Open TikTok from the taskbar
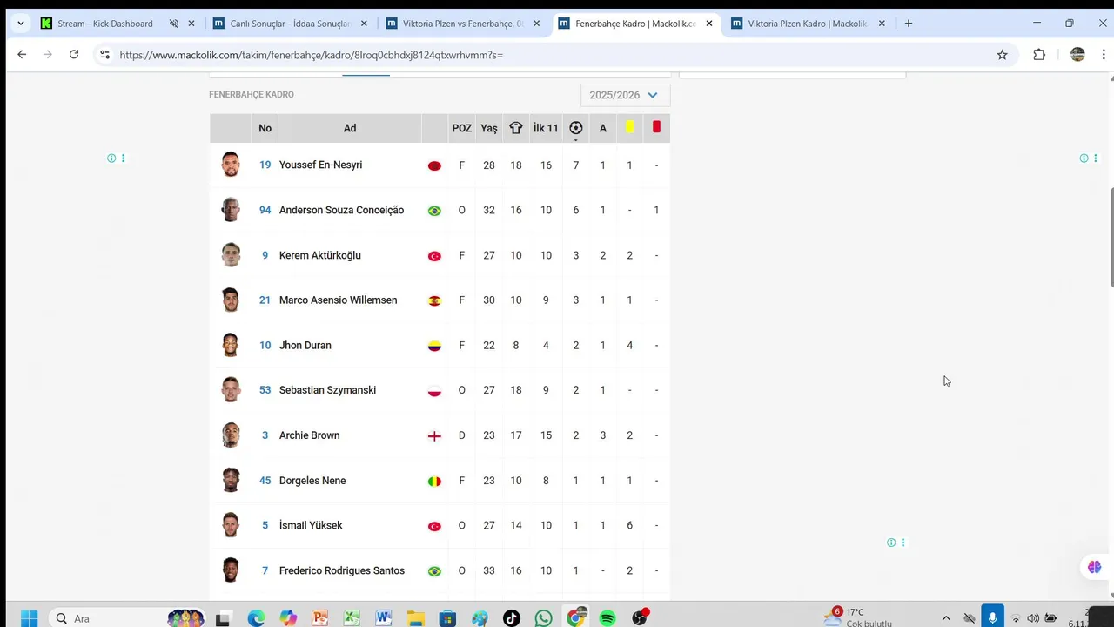The height and width of the screenshot is (627, 1114). pyautogui.click(x=511, y=618)
